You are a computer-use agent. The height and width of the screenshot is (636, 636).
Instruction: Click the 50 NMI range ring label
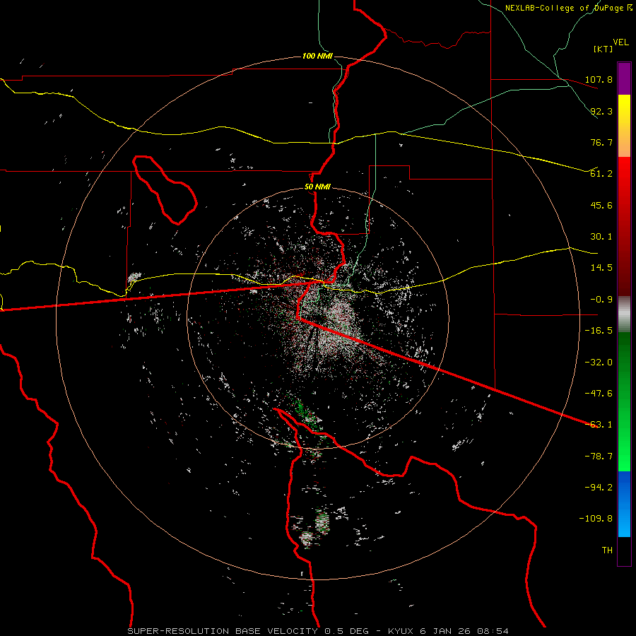[x=317, y=187]
